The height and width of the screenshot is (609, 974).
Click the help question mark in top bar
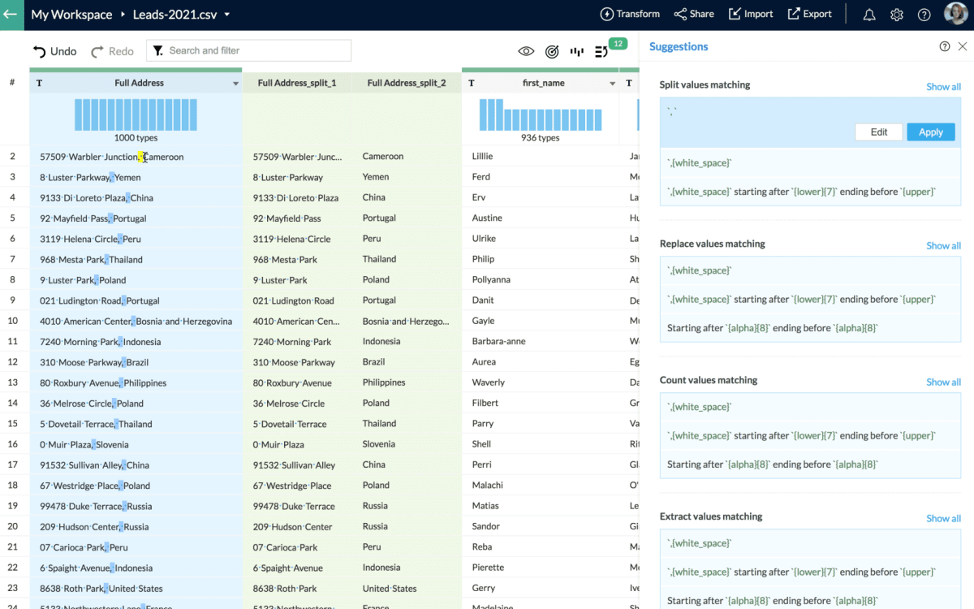924,15
